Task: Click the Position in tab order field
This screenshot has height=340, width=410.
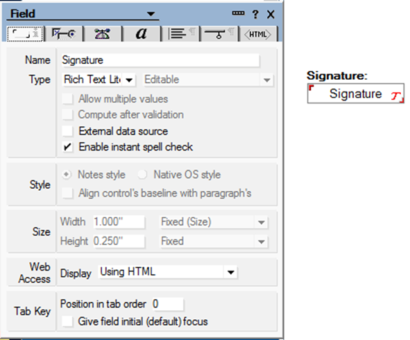Action: point(168,304)
